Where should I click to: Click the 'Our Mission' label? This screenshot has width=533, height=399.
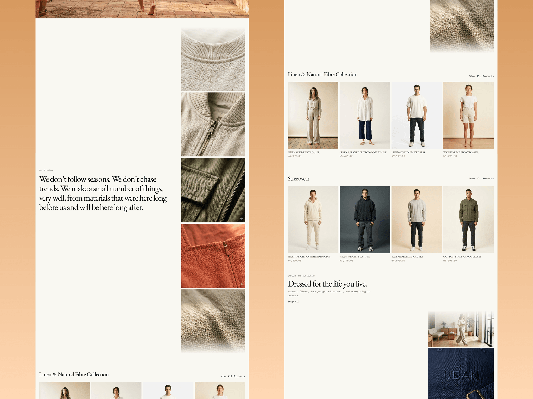(x=46, y=170)
